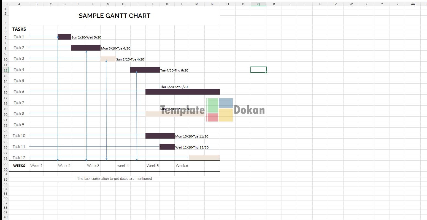Screen dimensions: 427x220
Task: Select the column Q header
Action: click(x=258, y=4)
